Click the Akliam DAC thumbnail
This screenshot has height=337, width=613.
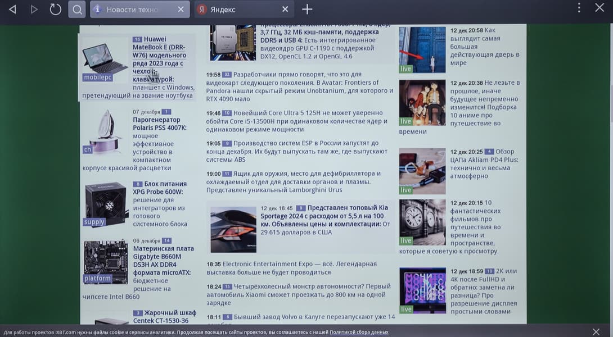pyautogui.click(x=422, y=171)
